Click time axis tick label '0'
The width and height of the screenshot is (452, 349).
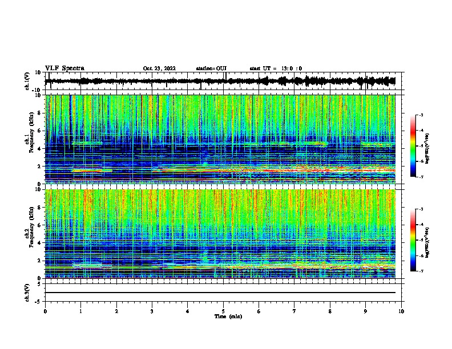tap(45, 311)
